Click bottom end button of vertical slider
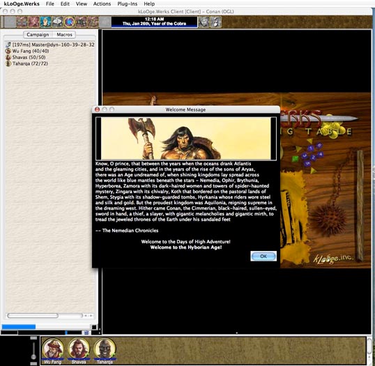Viewport: 375px width, 366px height. (x=33, y=364)
